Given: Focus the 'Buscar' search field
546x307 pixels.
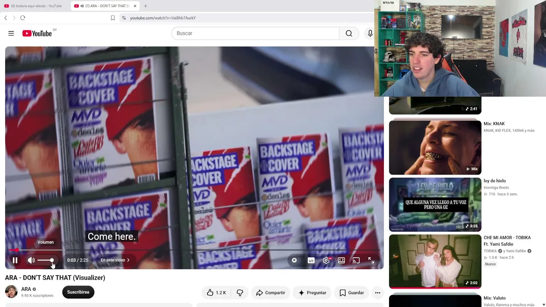Looking at the screenshot, I should click(x=255, y=33).
